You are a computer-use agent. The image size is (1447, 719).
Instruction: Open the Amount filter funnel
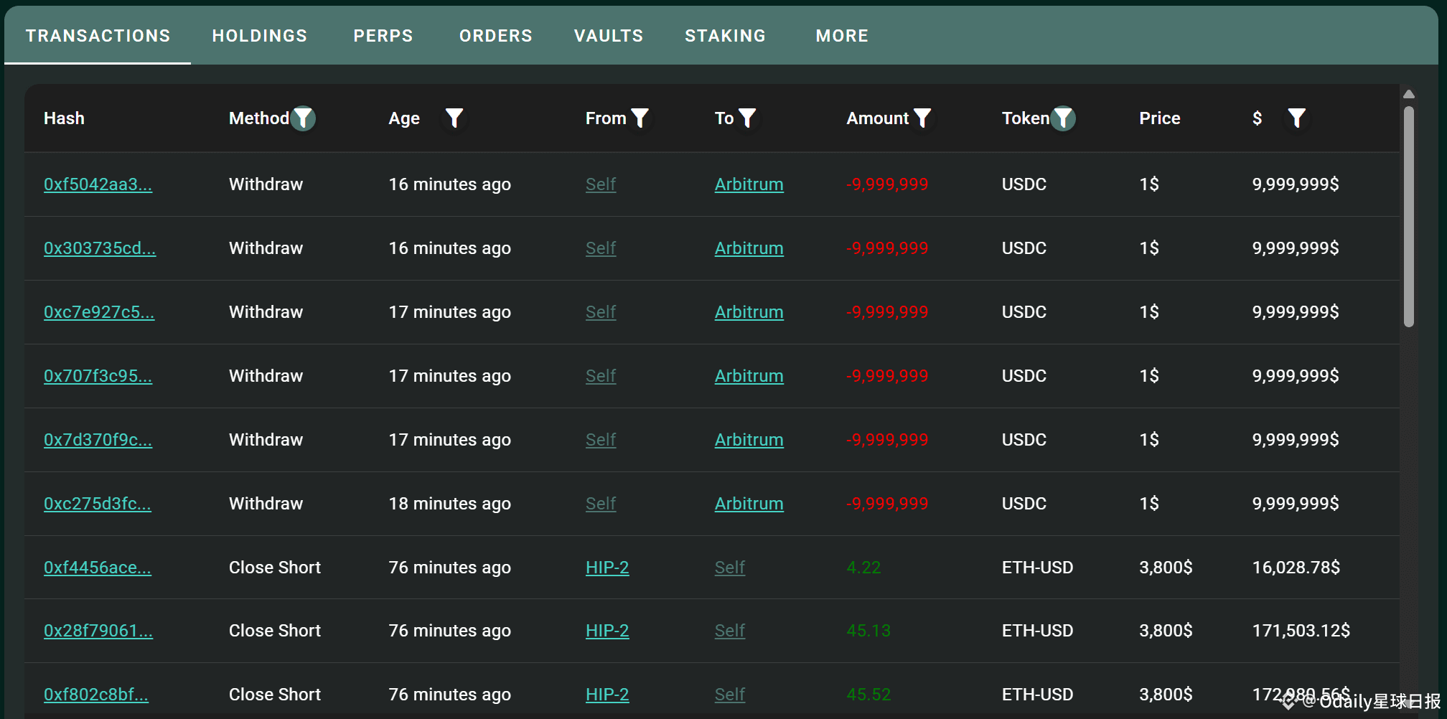(922, 118)
